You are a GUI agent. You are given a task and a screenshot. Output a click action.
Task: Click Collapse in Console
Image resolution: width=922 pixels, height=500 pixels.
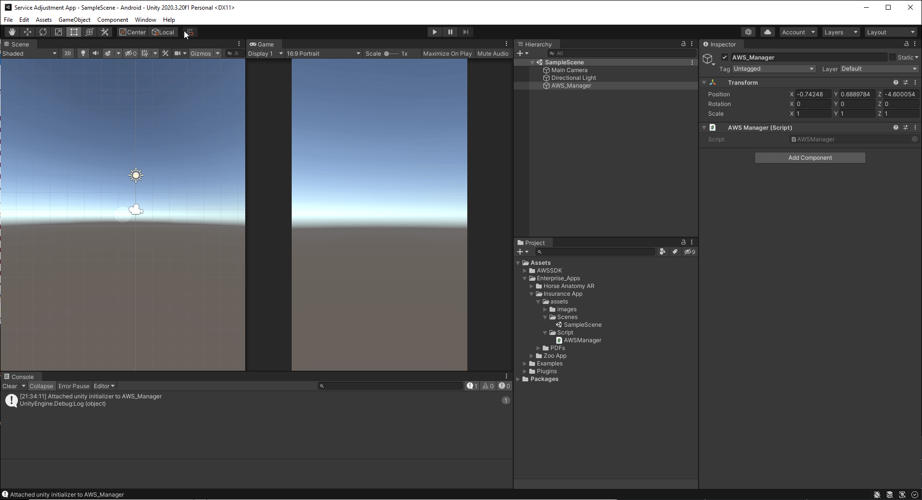coord(41,386)
